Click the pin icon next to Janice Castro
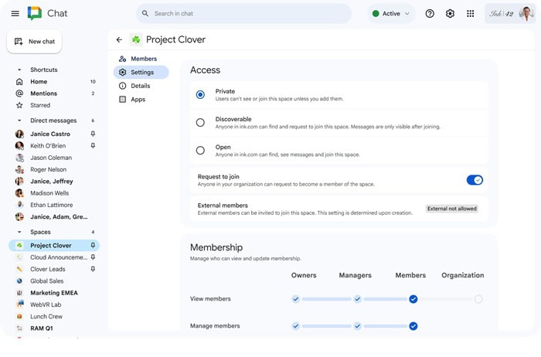The height and width of the screenshot is (357, 541). coord(93,134)
